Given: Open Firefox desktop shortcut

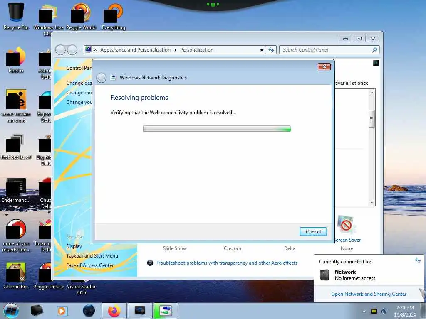Looking at the screenshot, I should (16, 60).
